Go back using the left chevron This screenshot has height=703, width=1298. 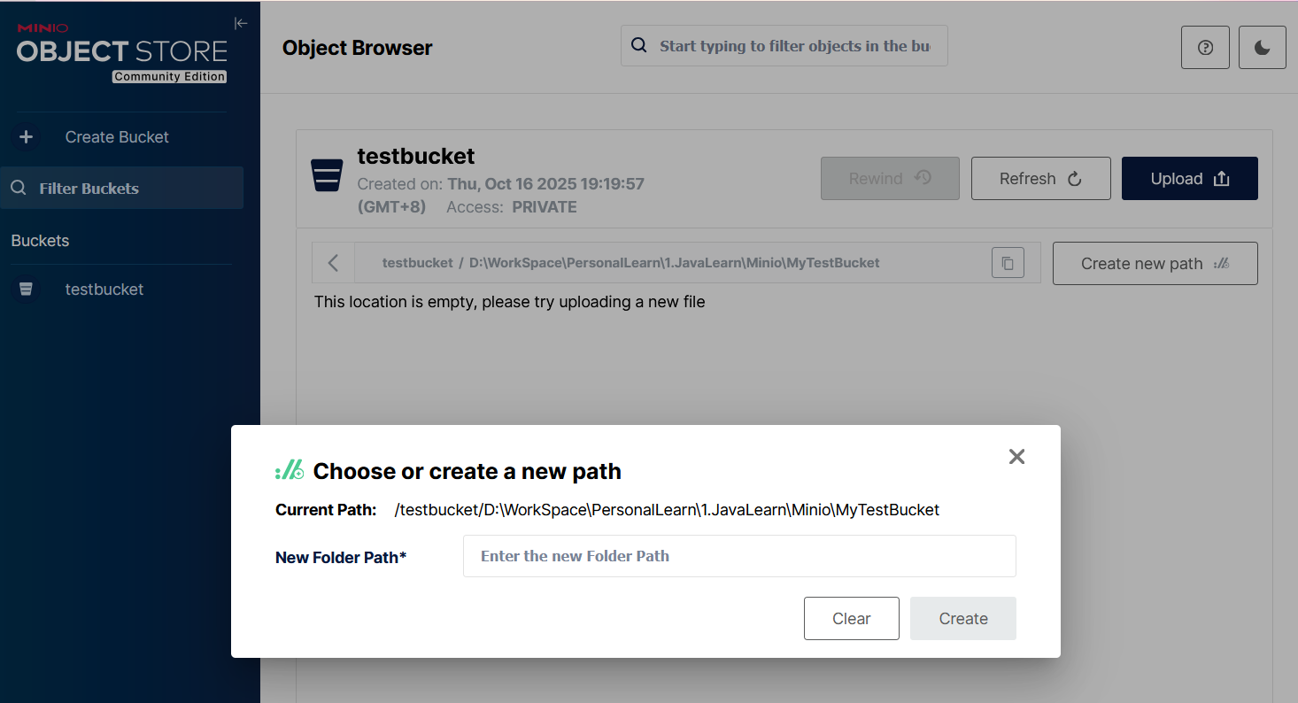click(334, 263)
